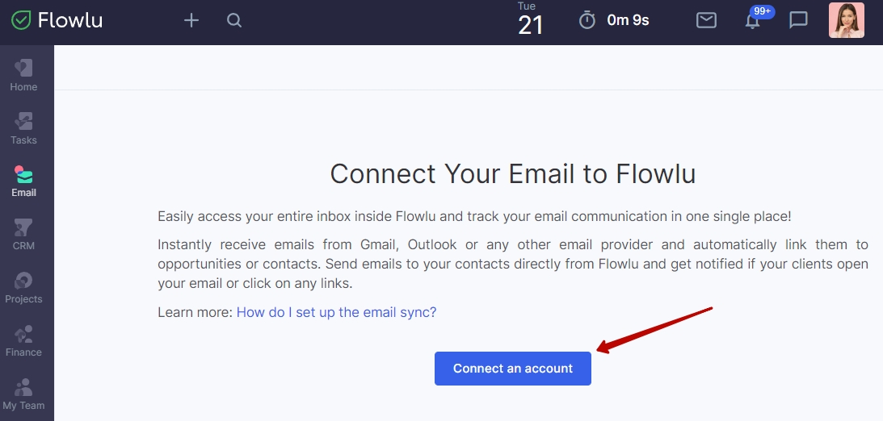Click the Tue 21 calendar date

click(x=530, y=19)
